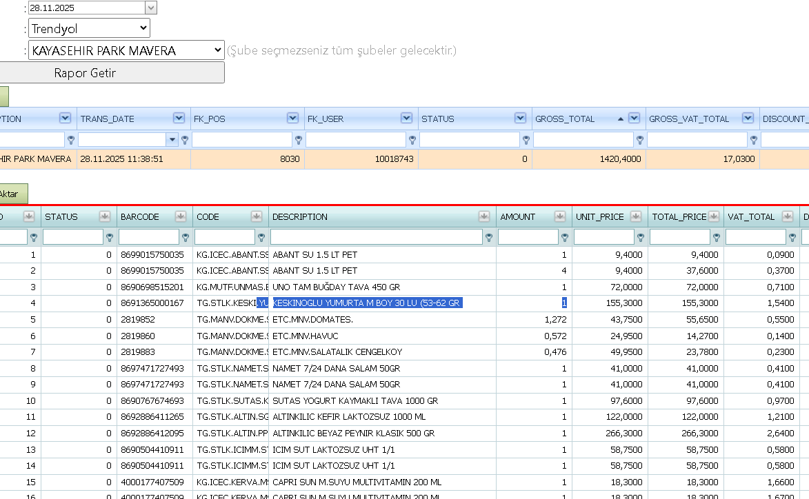
Task: Click FK_POS filter funnel icon
Action: (x=298, y=140)
